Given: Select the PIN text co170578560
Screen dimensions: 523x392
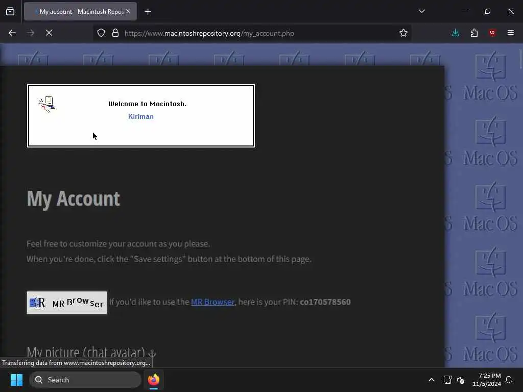Looking at the screenshot, I should (x=325, y=302).
